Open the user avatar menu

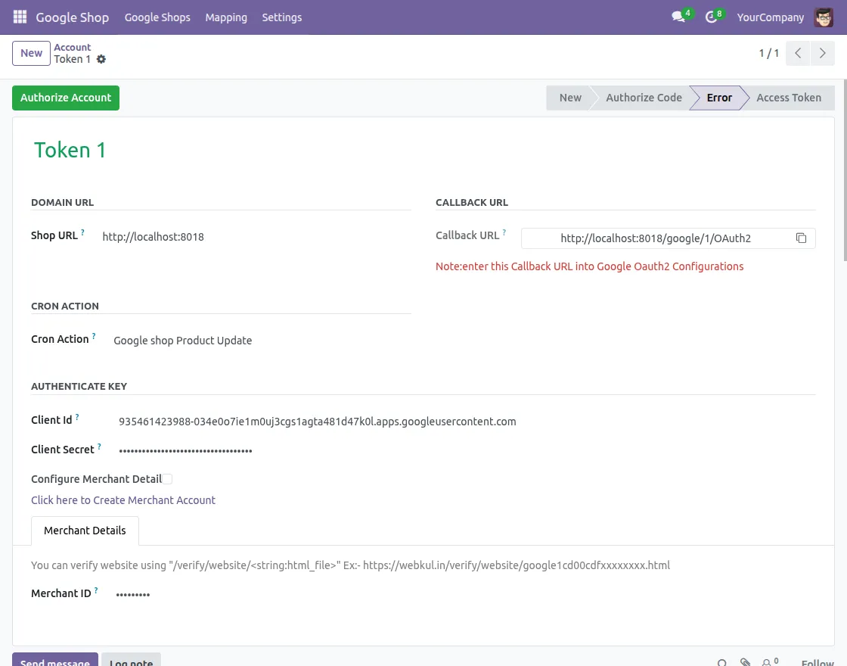pyautogui.click(x=823, y=17)
